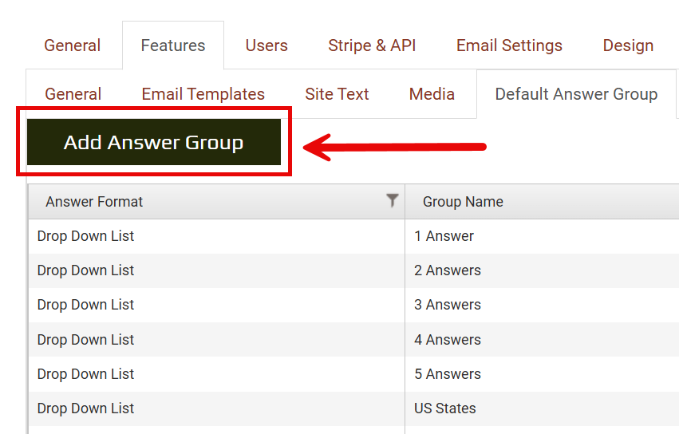Open the Media sub-tab

pos(432,94)
